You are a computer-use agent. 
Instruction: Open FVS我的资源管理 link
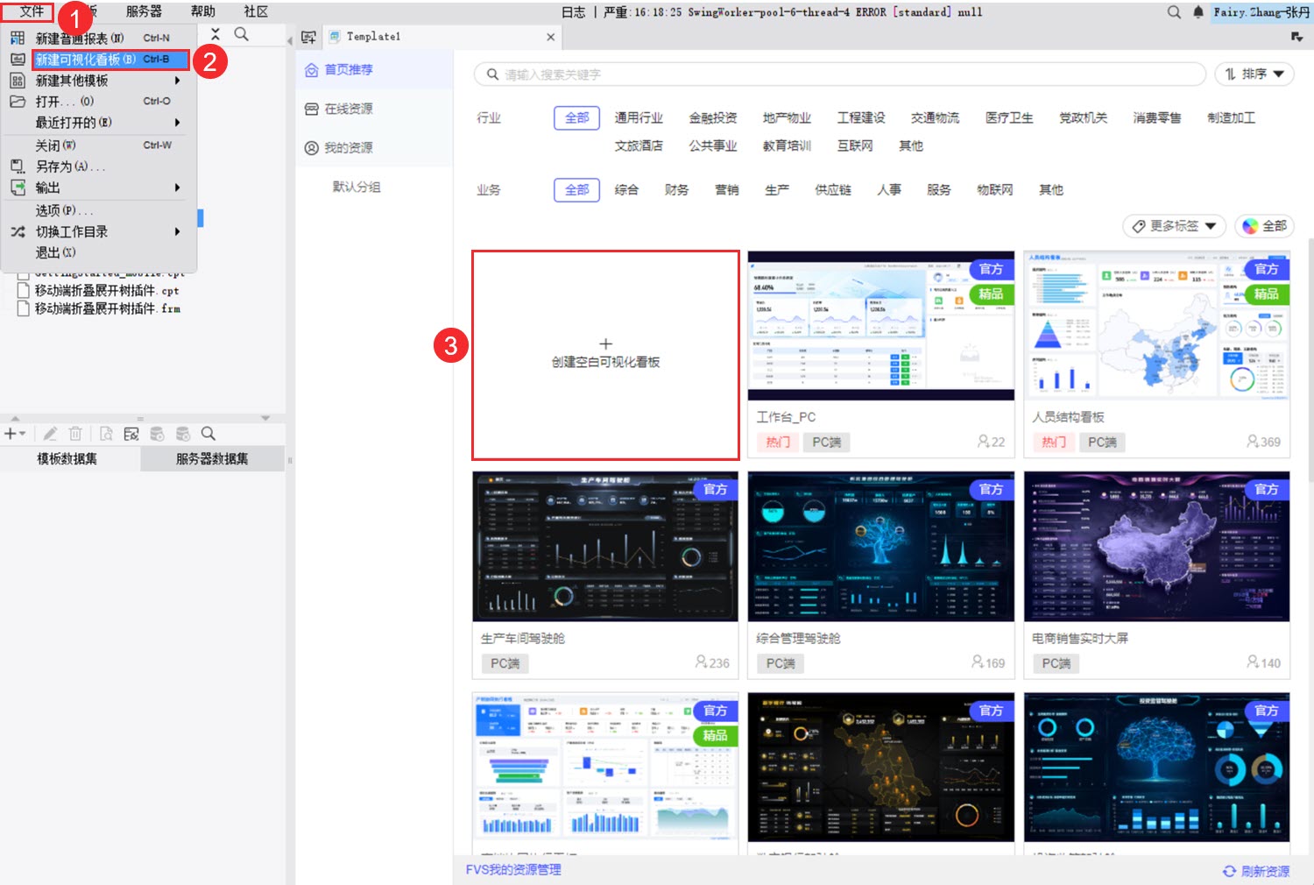[x=513, y=870]
